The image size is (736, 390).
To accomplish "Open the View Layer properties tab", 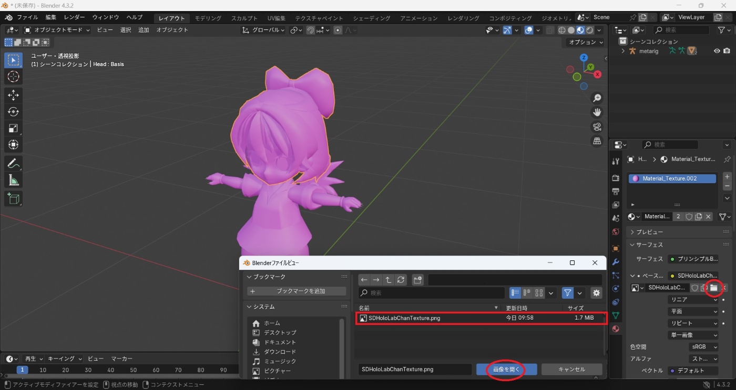I will (616, 205).
